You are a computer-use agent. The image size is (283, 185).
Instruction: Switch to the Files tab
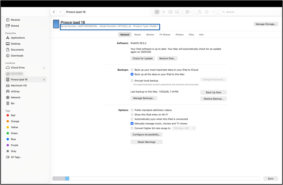191,34
